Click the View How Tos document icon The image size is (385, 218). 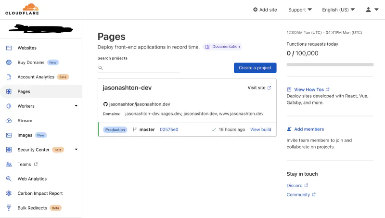(289, 90)
